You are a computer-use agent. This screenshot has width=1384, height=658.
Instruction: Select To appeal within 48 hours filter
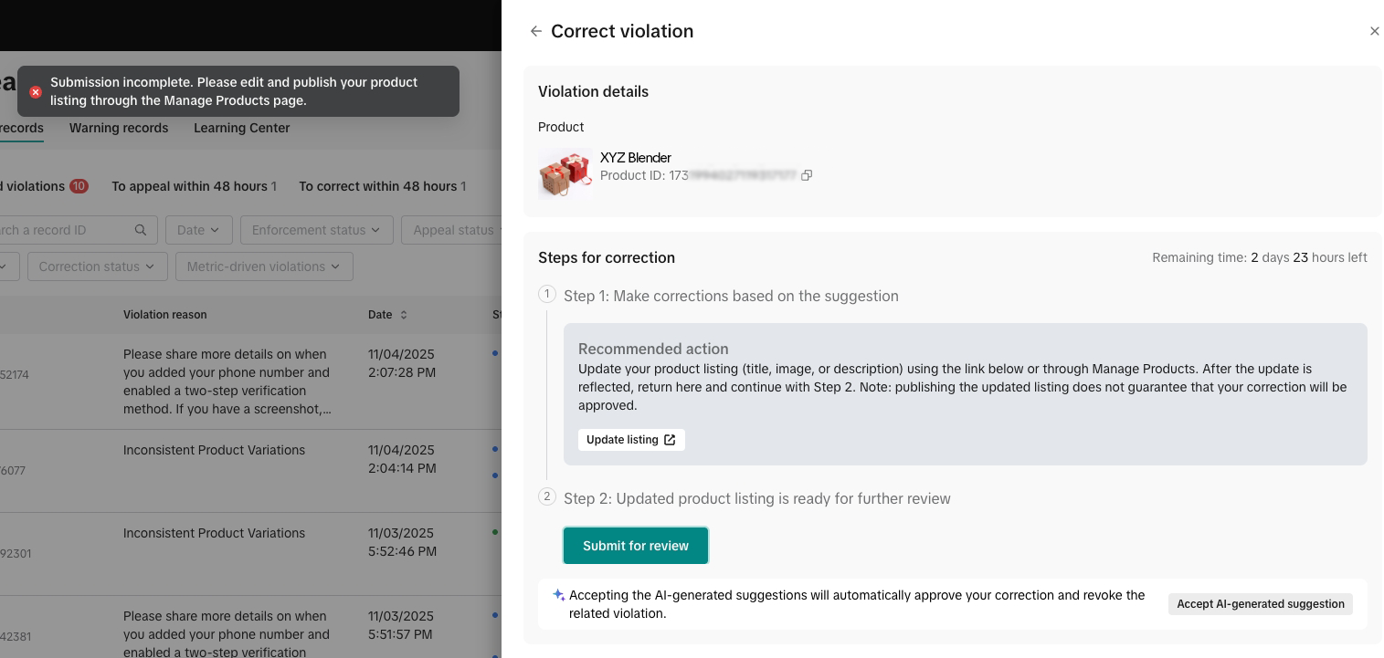pos(195,186)
